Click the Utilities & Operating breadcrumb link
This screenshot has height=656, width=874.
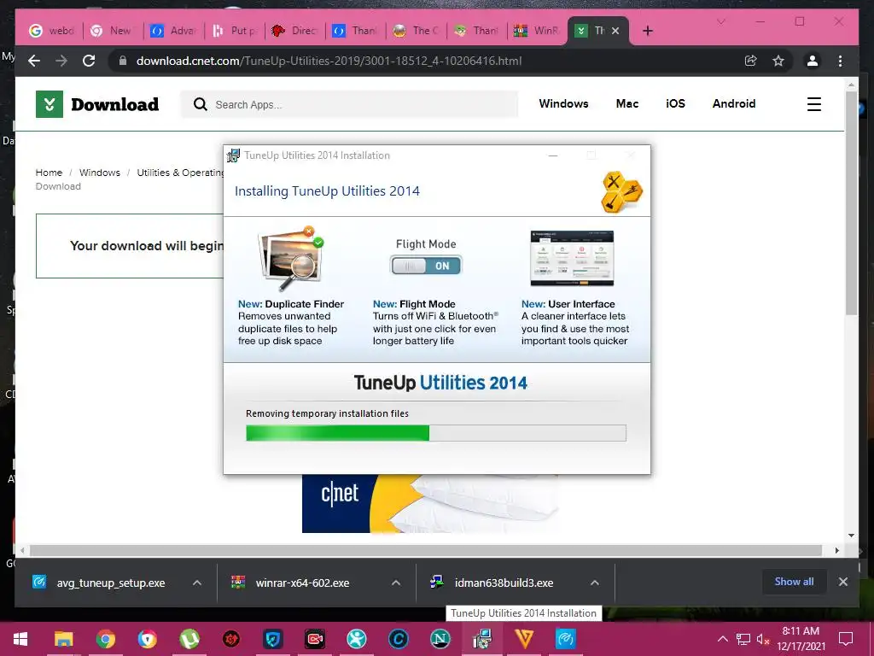[x=180, y=173]
